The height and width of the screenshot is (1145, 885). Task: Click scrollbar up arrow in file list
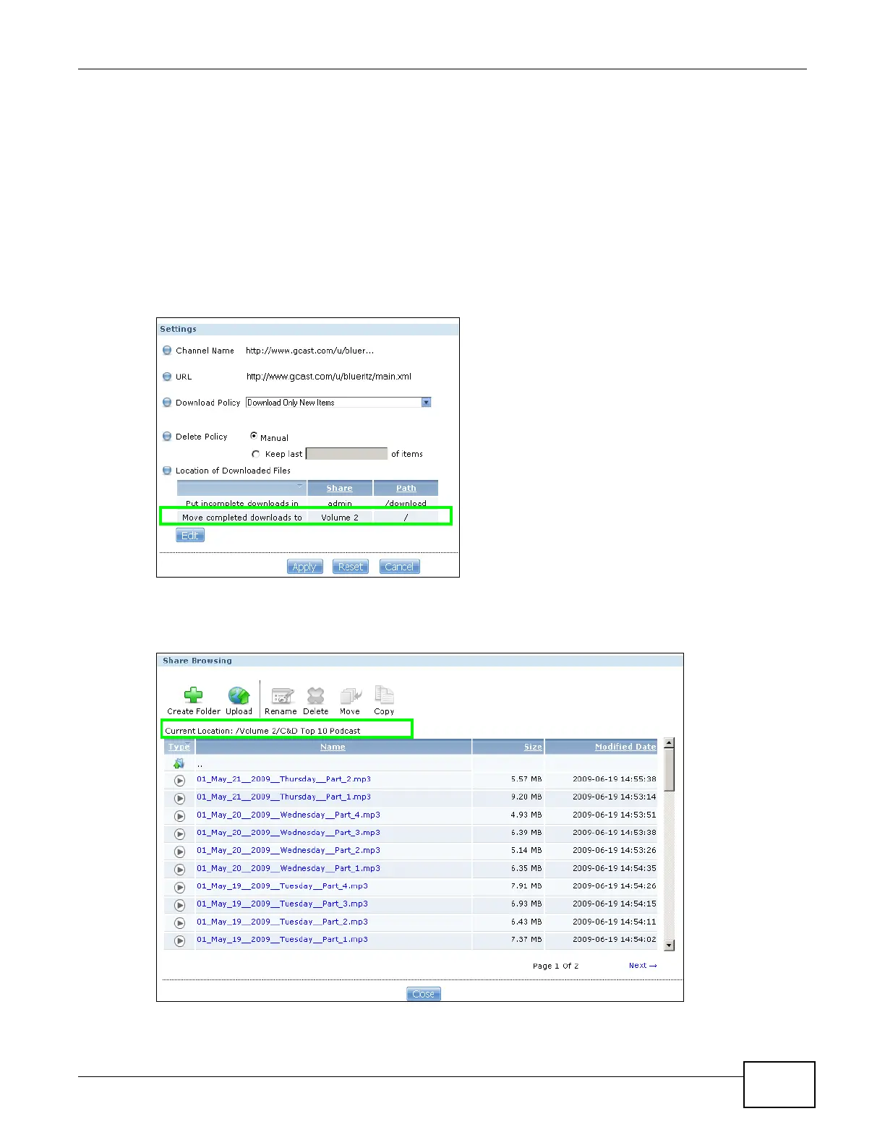click(x=669, y=743)
